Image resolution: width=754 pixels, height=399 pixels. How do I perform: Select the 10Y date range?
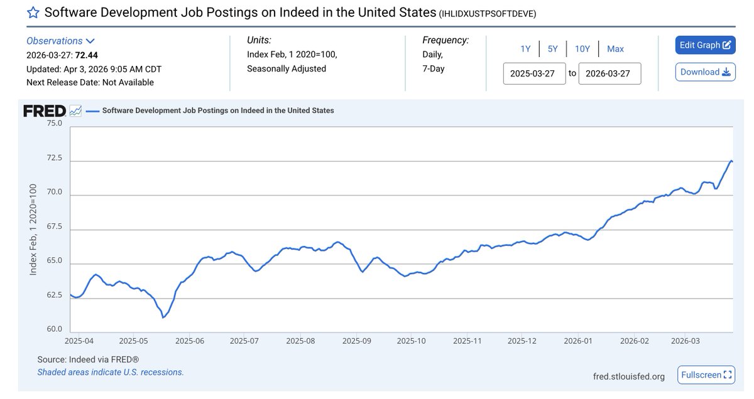(582, 49)
